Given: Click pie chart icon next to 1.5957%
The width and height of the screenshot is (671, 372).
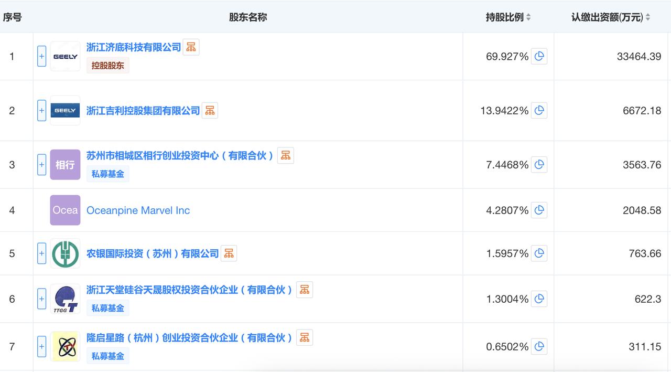Looking at the screenshot, I should pyautogui.click(x=539, y=253).
